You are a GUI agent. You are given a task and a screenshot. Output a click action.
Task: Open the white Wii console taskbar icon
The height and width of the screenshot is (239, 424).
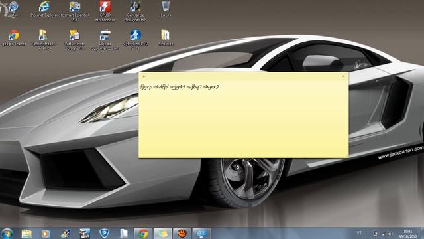click(x=124, y=234)
